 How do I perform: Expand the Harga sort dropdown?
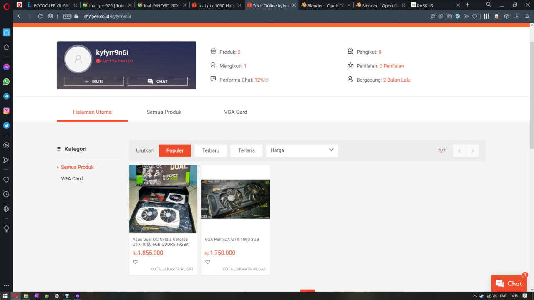pos(302,150)
